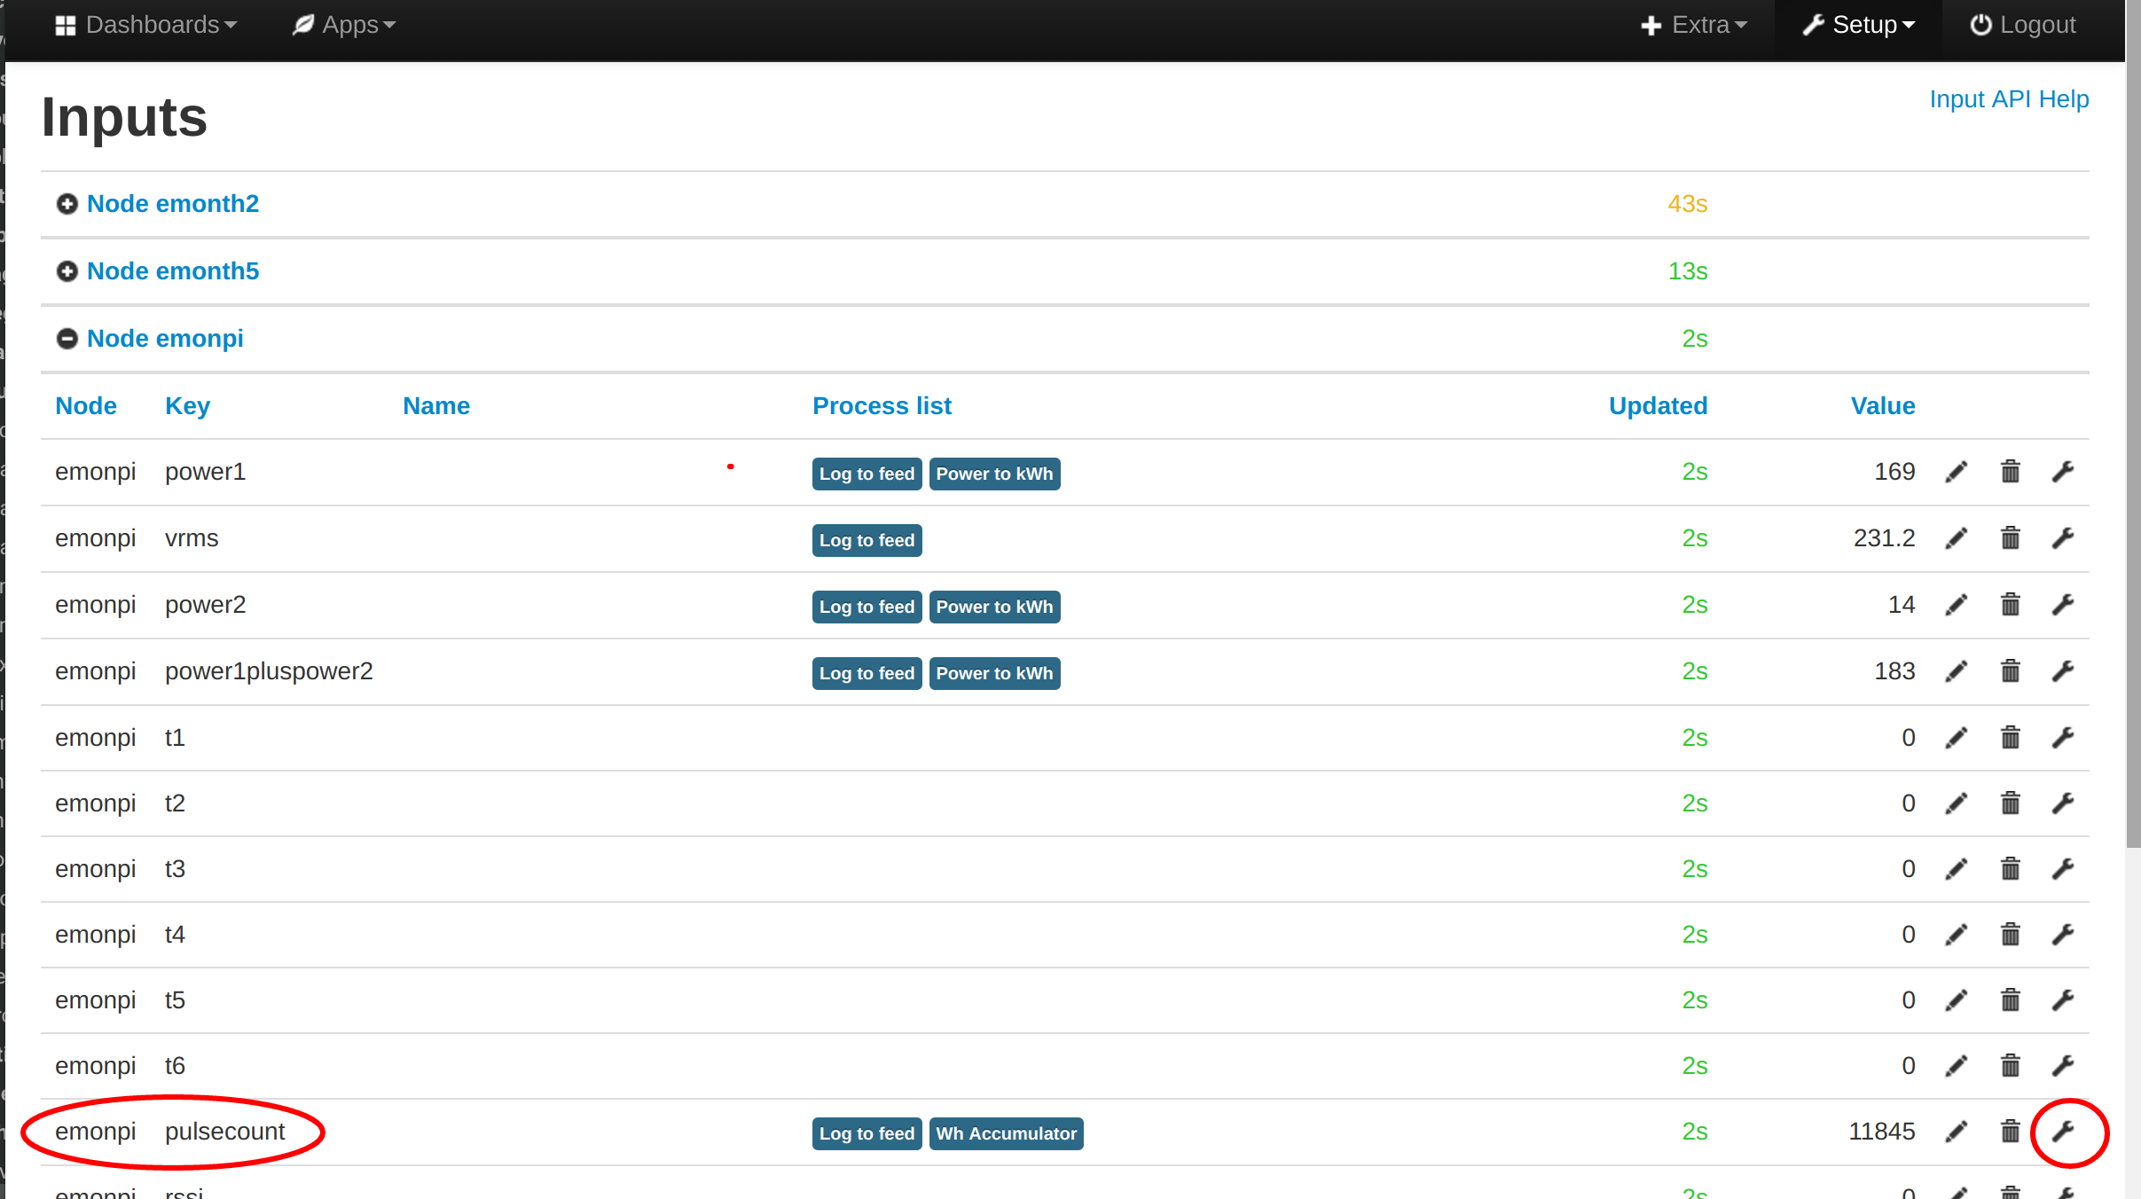This screenshot has width=2141, height=1199.
Task: Remove power1pluspower2 using trash icon
Action: [2010, 671]
